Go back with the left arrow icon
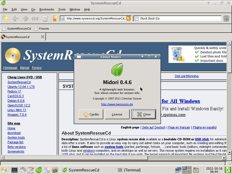 point(15,19)
